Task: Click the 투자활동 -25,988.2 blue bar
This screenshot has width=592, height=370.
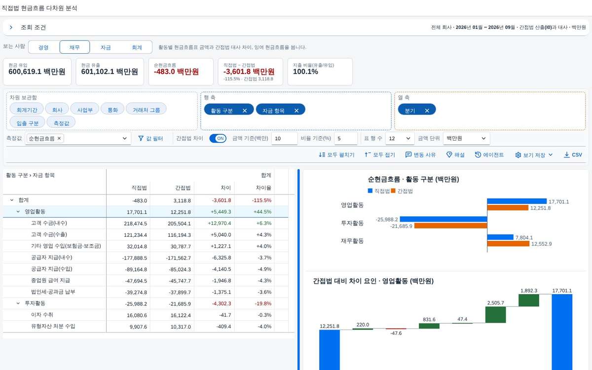Action: [444, 220]
